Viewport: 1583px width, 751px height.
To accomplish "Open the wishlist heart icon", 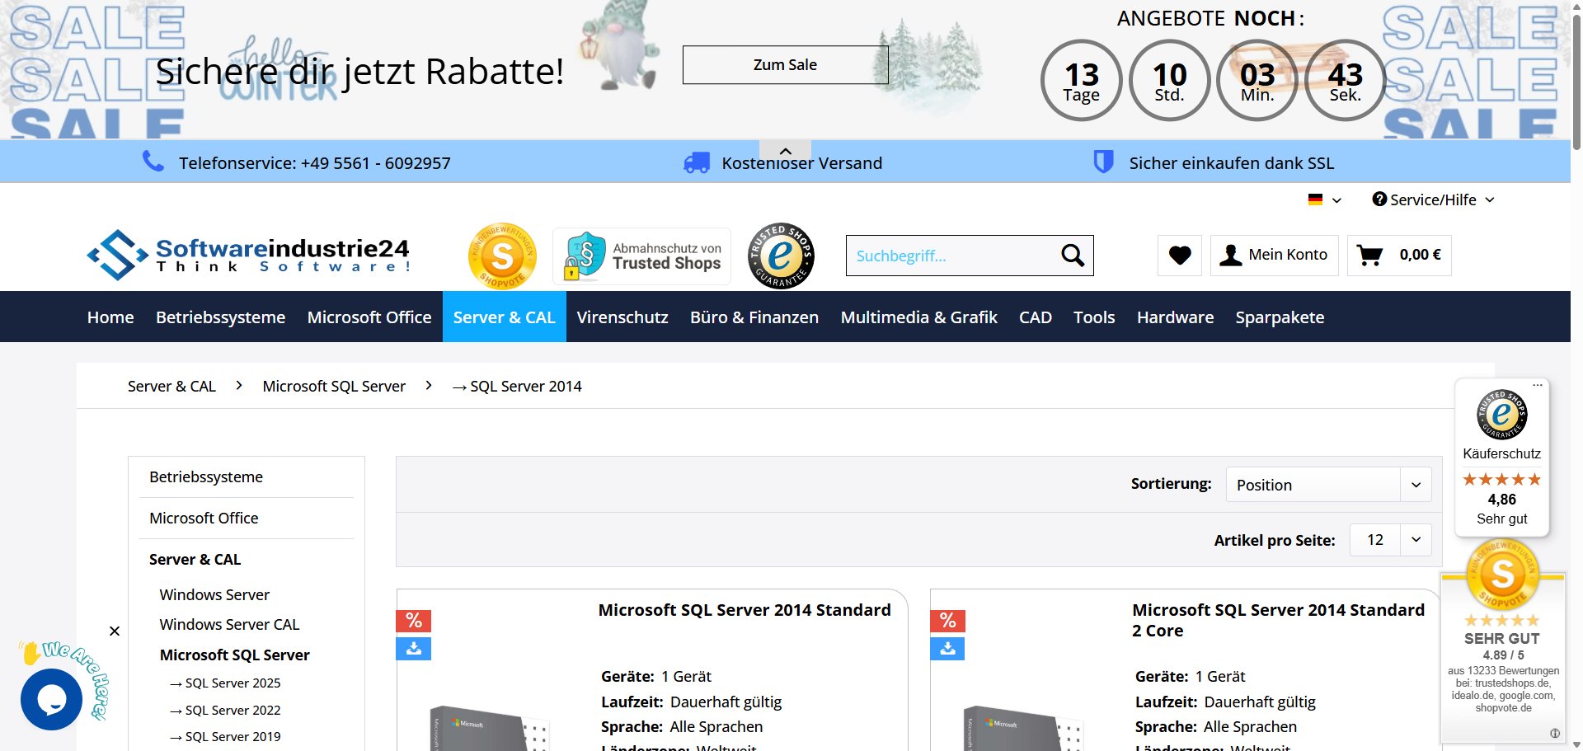I will [x=1180, y=256].
